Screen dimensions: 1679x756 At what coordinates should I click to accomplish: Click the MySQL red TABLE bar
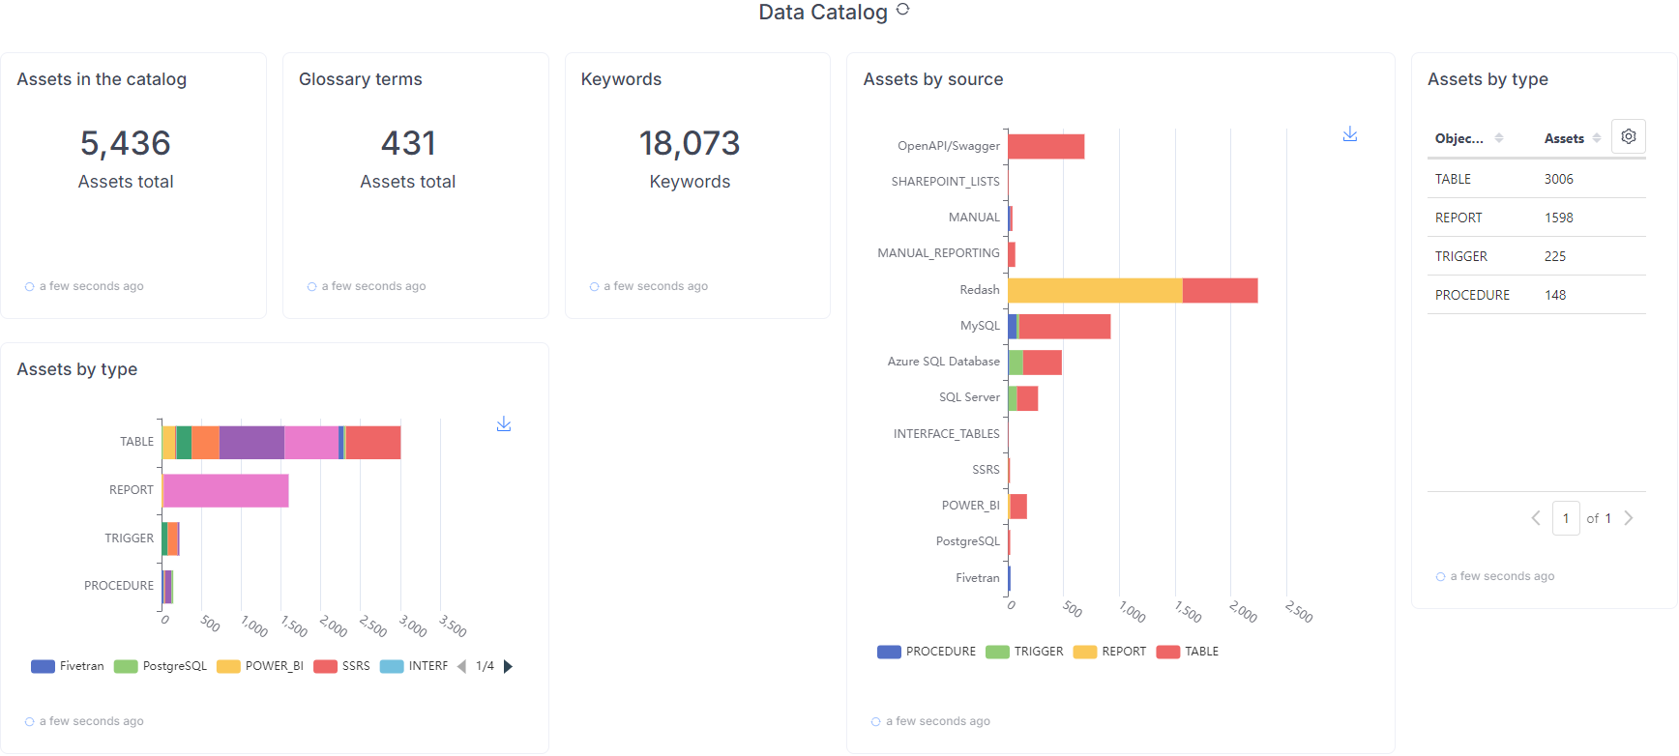(x=1065, y=327)
